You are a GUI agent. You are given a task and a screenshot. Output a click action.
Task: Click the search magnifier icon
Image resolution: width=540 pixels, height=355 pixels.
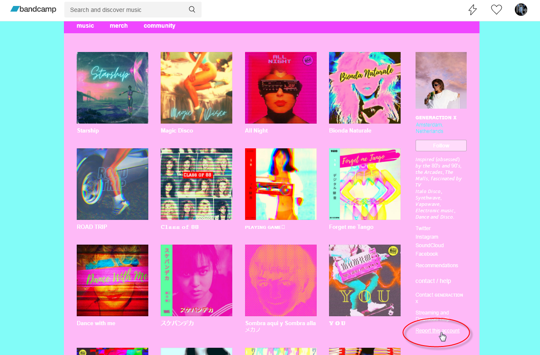tap(192, 9)
